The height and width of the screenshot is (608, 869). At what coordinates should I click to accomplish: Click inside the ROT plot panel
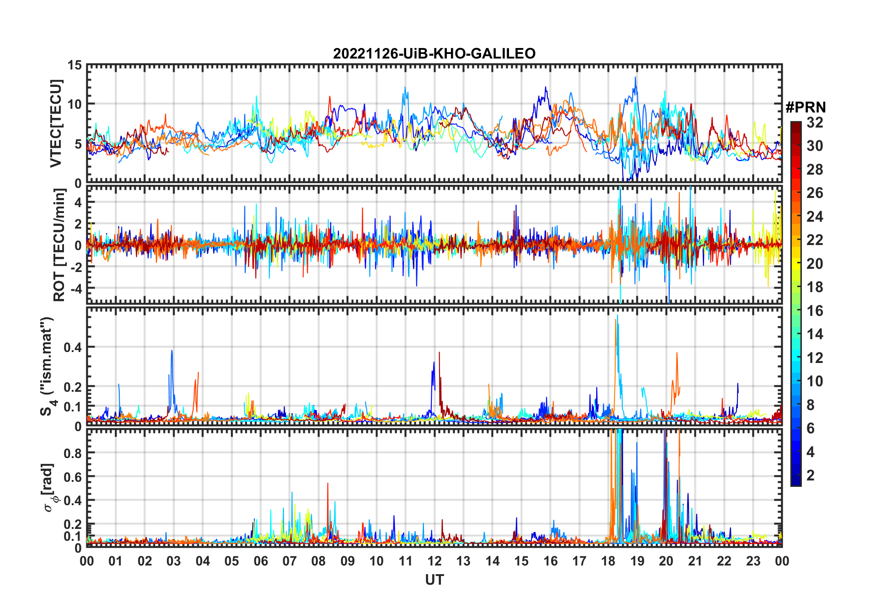[434, 244]
